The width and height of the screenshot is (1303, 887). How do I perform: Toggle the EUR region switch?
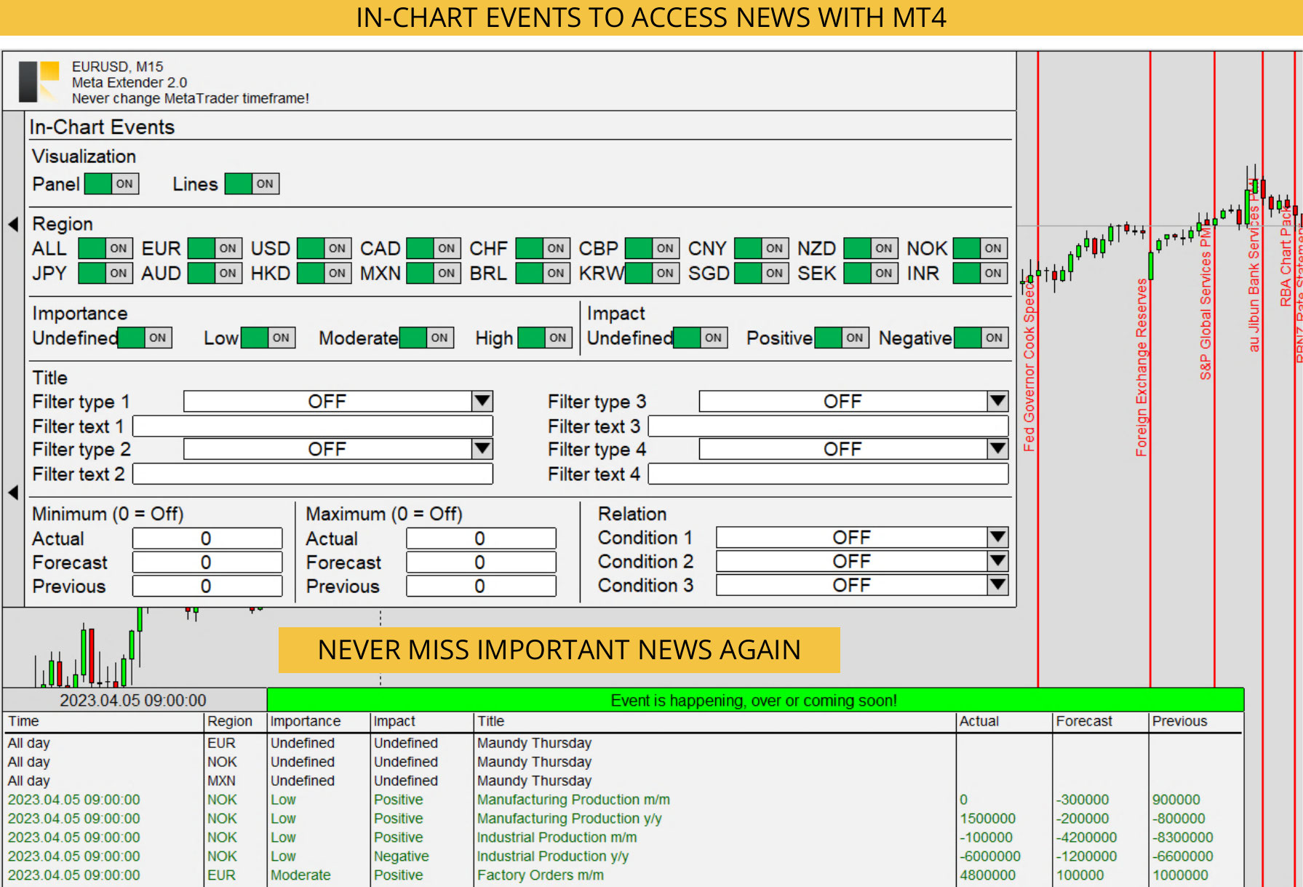click(215, 248)
